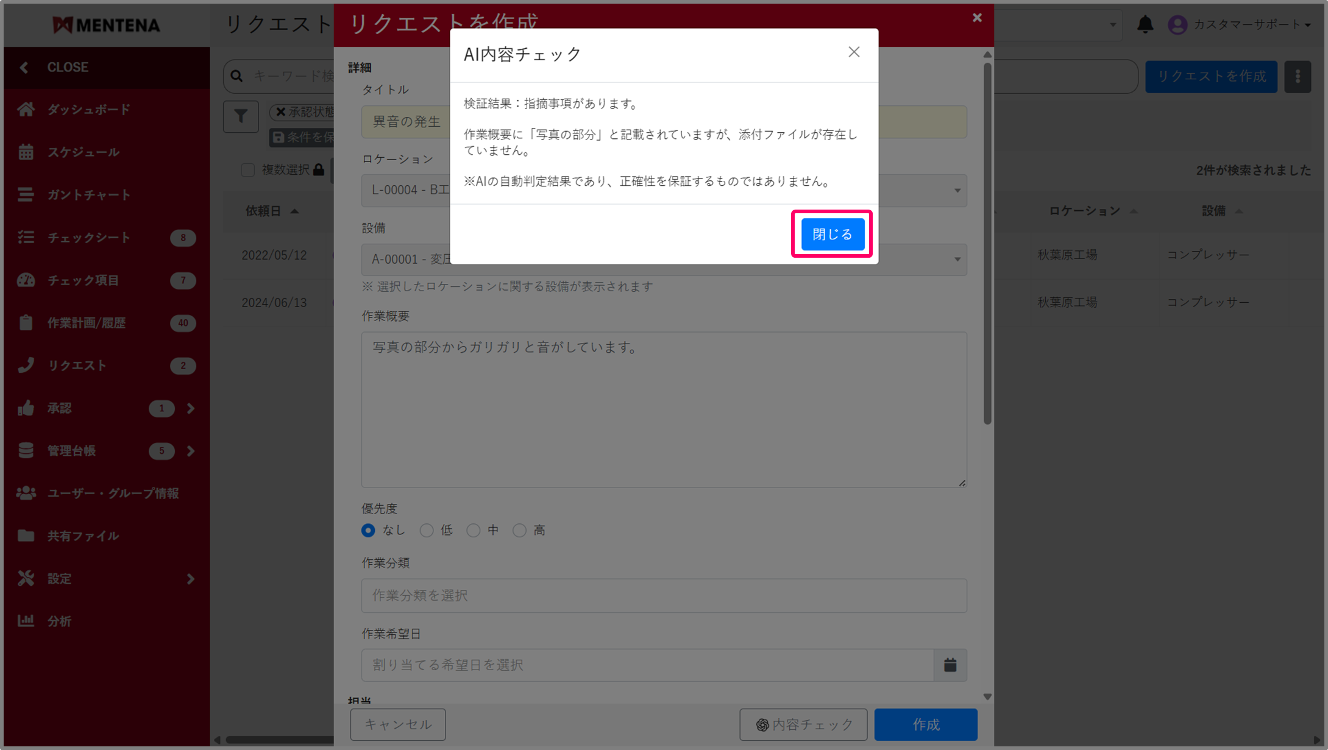The width and height of the screenshot is (1328, 750).
Task: Open スケジュール menu in the sidebar
Action: [83, 152]
